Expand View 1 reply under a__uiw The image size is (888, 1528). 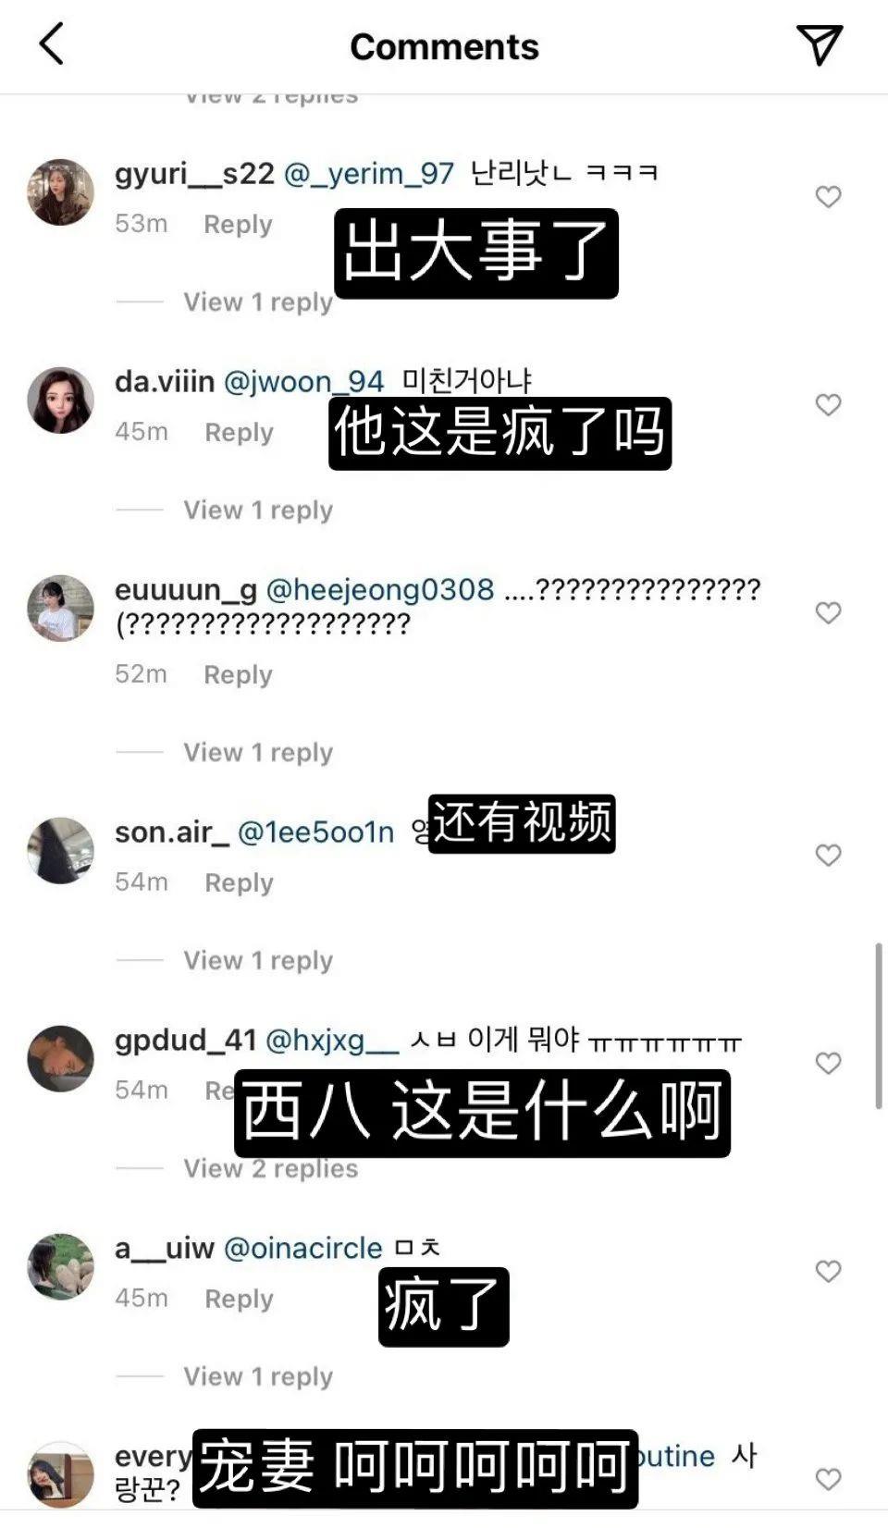point(257,1377)
